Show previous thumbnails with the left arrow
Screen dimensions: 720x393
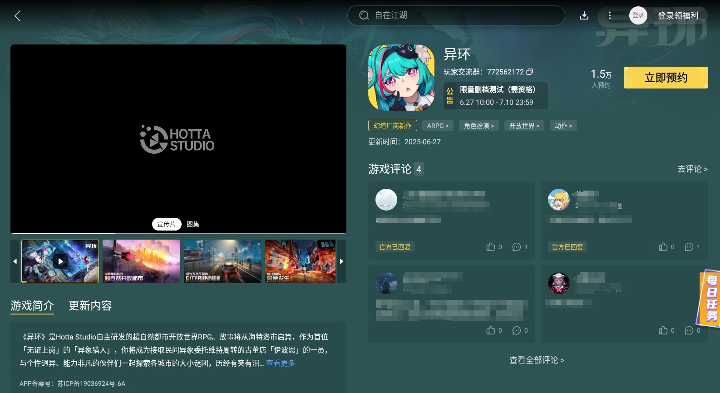pyautogui.click(x=15, y=261)
